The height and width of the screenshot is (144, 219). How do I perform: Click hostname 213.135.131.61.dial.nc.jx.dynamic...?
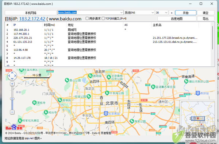[174, 42]
